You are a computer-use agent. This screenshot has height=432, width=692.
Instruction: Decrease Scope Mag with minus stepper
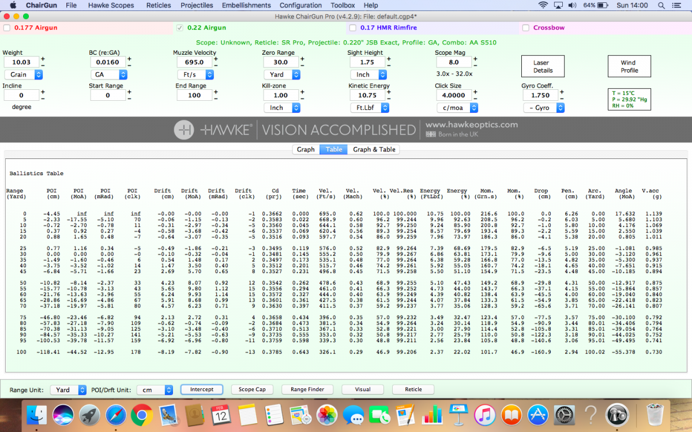(475, 66)
